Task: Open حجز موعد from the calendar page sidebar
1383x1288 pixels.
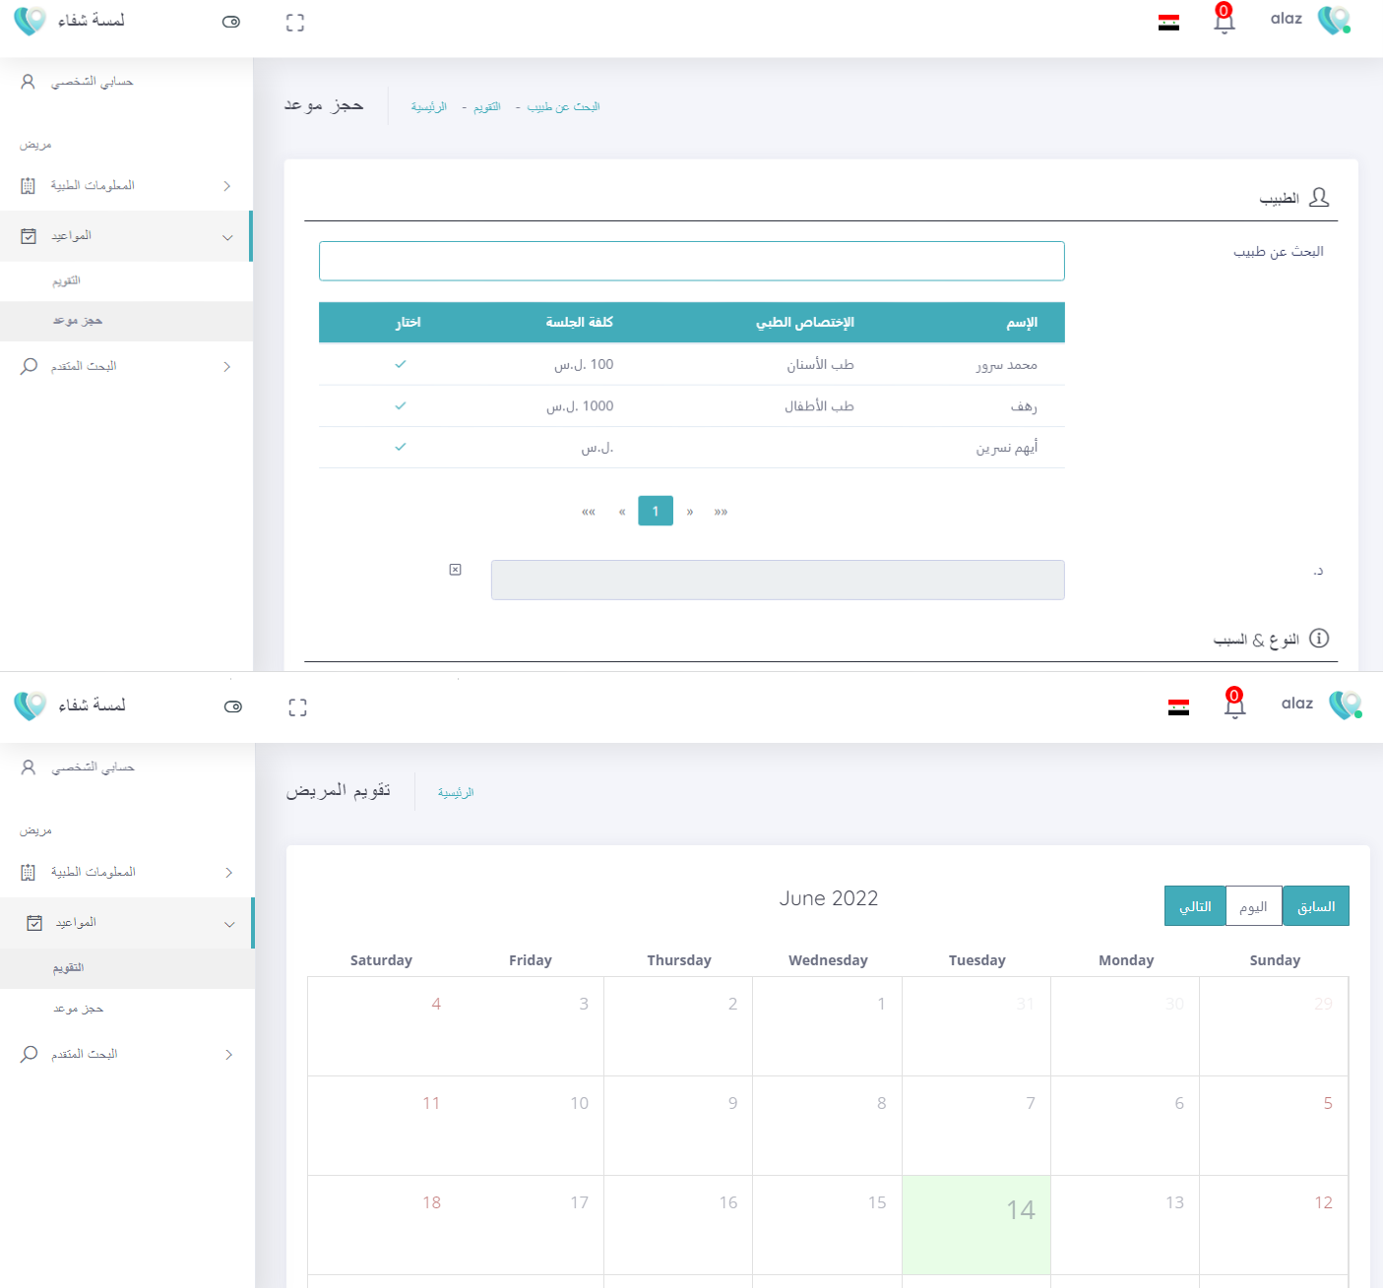Action: 78,1009
